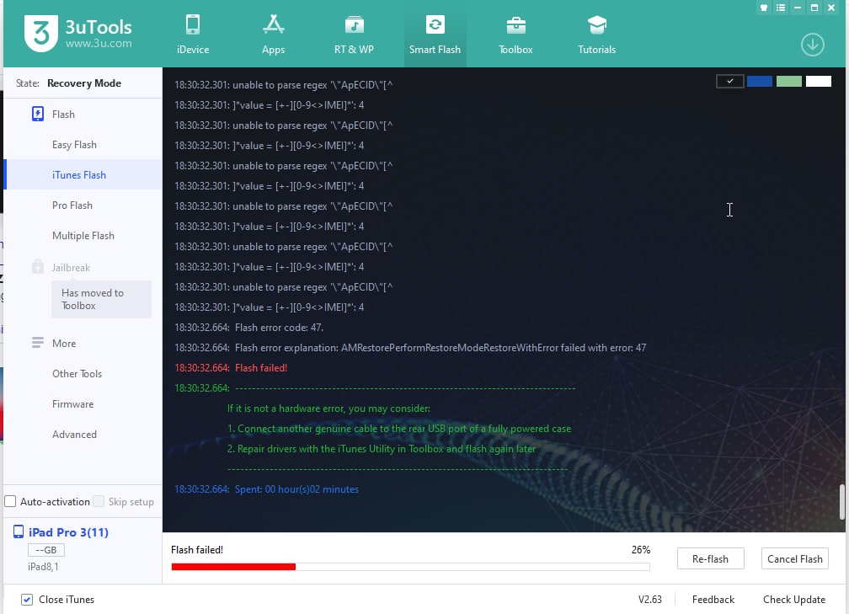Viewport: 849px width, 614px height.
Task: Click the skin/theme shirt icon
Action: click(x=763, y=8)
